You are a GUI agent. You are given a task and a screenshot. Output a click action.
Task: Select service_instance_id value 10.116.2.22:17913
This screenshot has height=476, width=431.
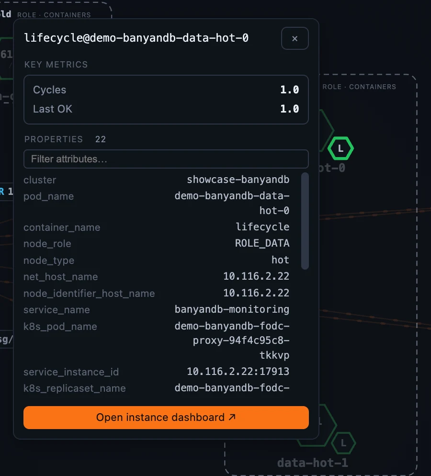tap(238, 372)
